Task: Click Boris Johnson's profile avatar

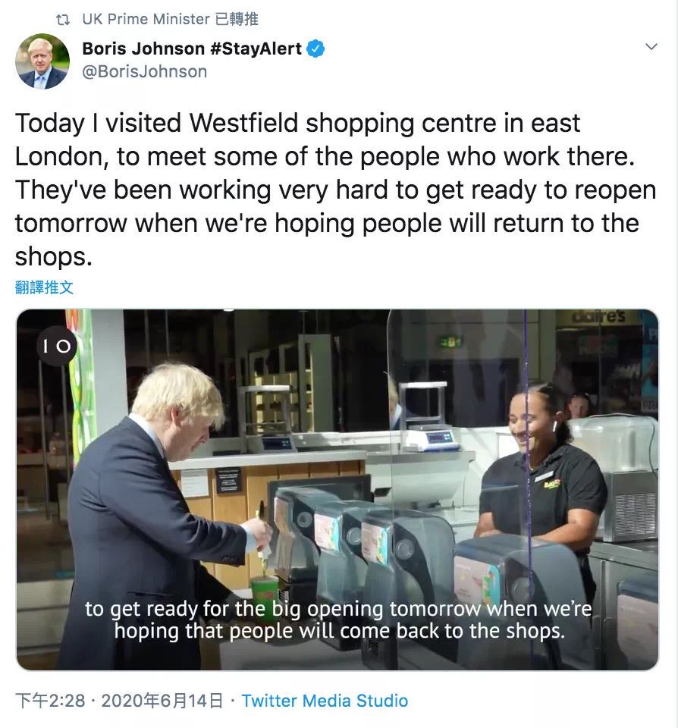Action: pyautogui.click(x=42, y=61)
